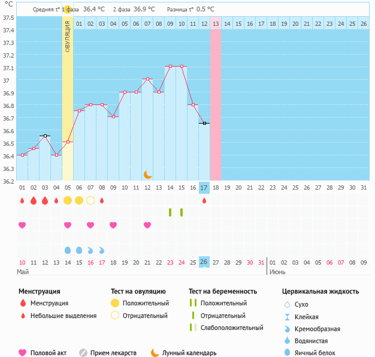Viewport: 375px width, 357px height.
Task: Select the highlighted calendar date 26
Action: (204, 262)
